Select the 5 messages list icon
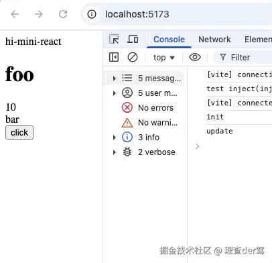Image resolution: width=272 pixels, height=263 pixels. click(x=127, y=78)
